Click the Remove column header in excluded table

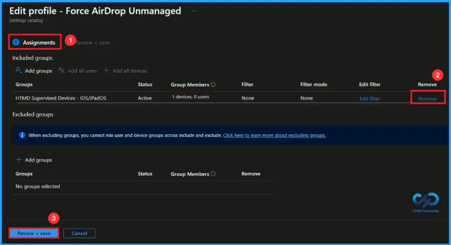tap(251, 174)
